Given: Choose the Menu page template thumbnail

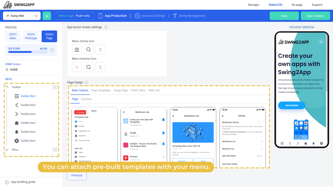Looking at the screenshot, I should (x=95, y=135).
